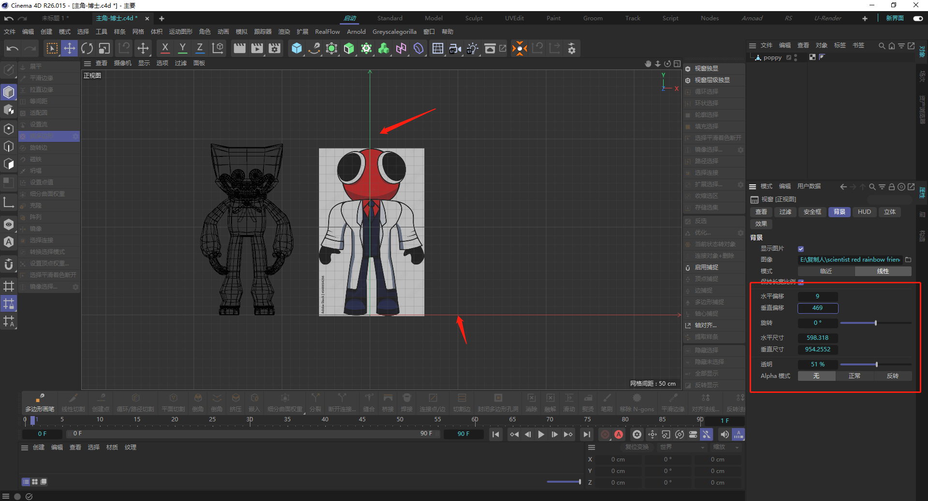Switch to Edges mode in left sidebar
Image resolution: width=928 pixels, height=501 pixels.
point(9,146)
